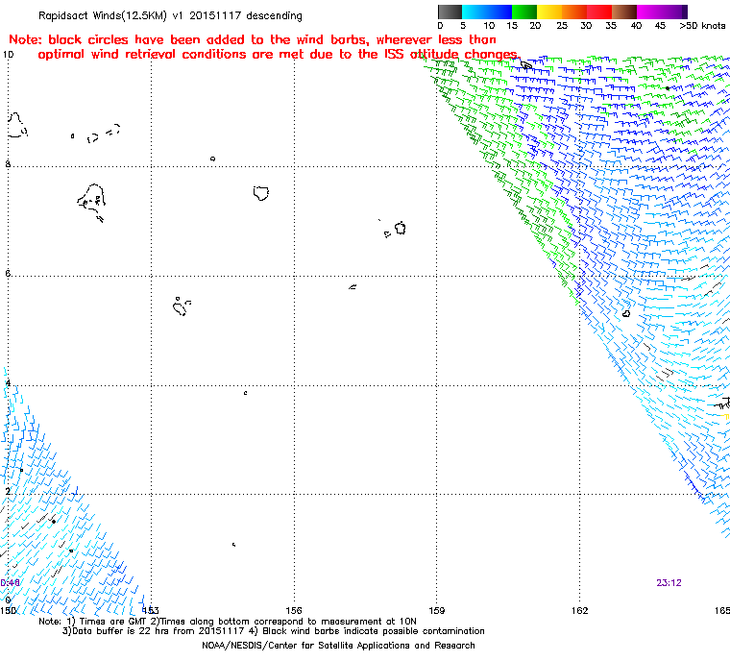730x661 pixels.
Task: Click the '40' legend scale label
Action: pos(636,26)
